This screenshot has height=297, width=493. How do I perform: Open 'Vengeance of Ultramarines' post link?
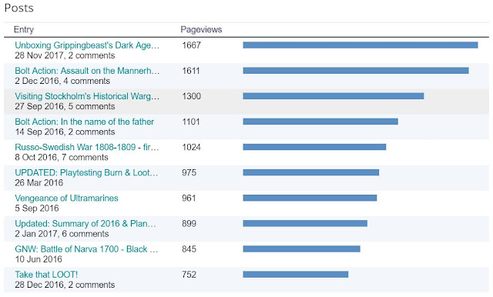click(66, 198)
